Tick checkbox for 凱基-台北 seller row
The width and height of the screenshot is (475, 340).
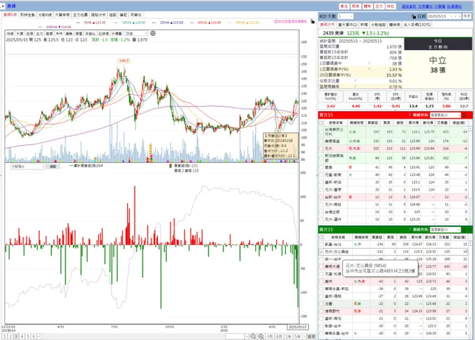coord(321,244)
